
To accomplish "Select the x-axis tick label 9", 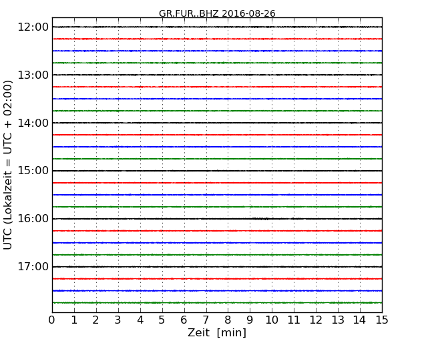I will click(x=250, y=320).
